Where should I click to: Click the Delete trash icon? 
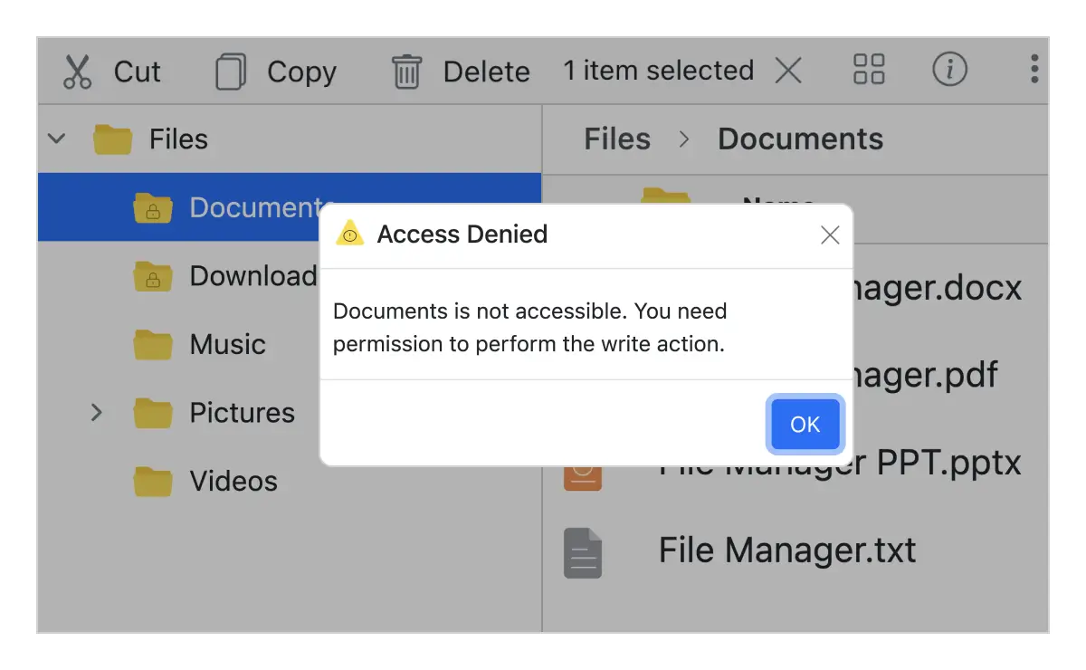[406, 70]
